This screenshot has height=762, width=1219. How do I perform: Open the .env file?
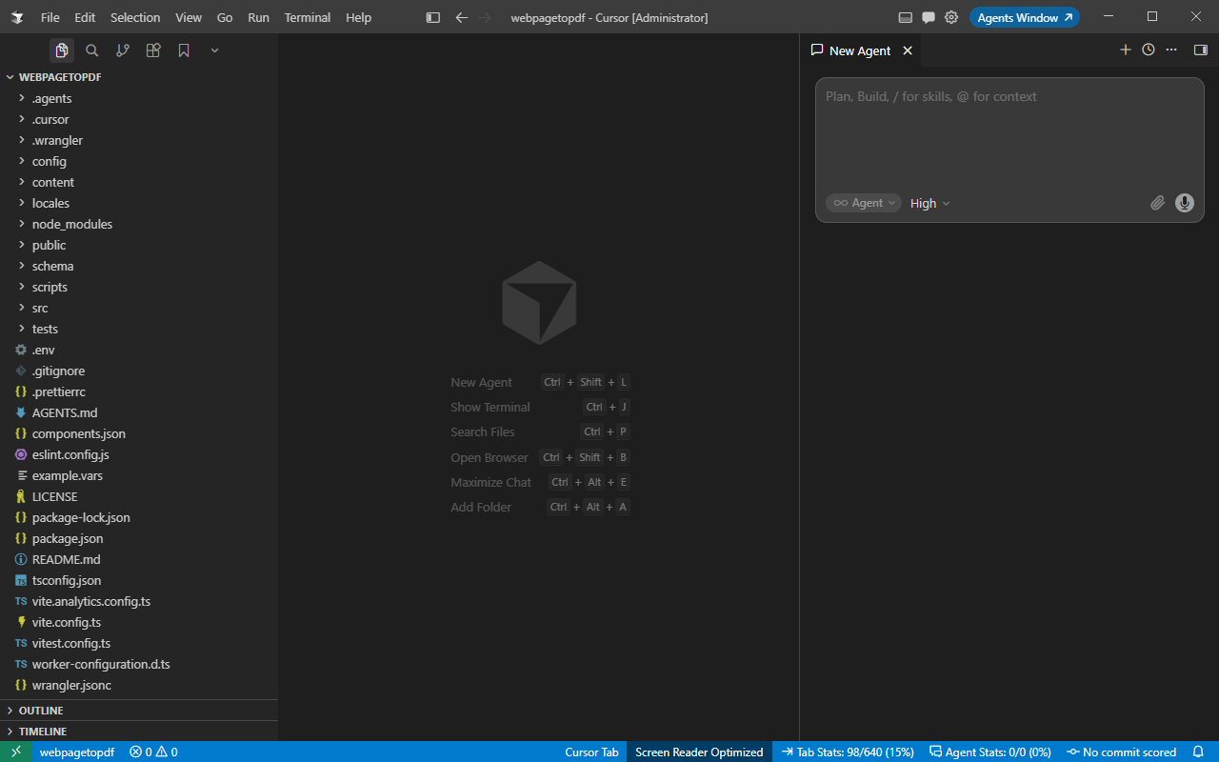point(139,350)
